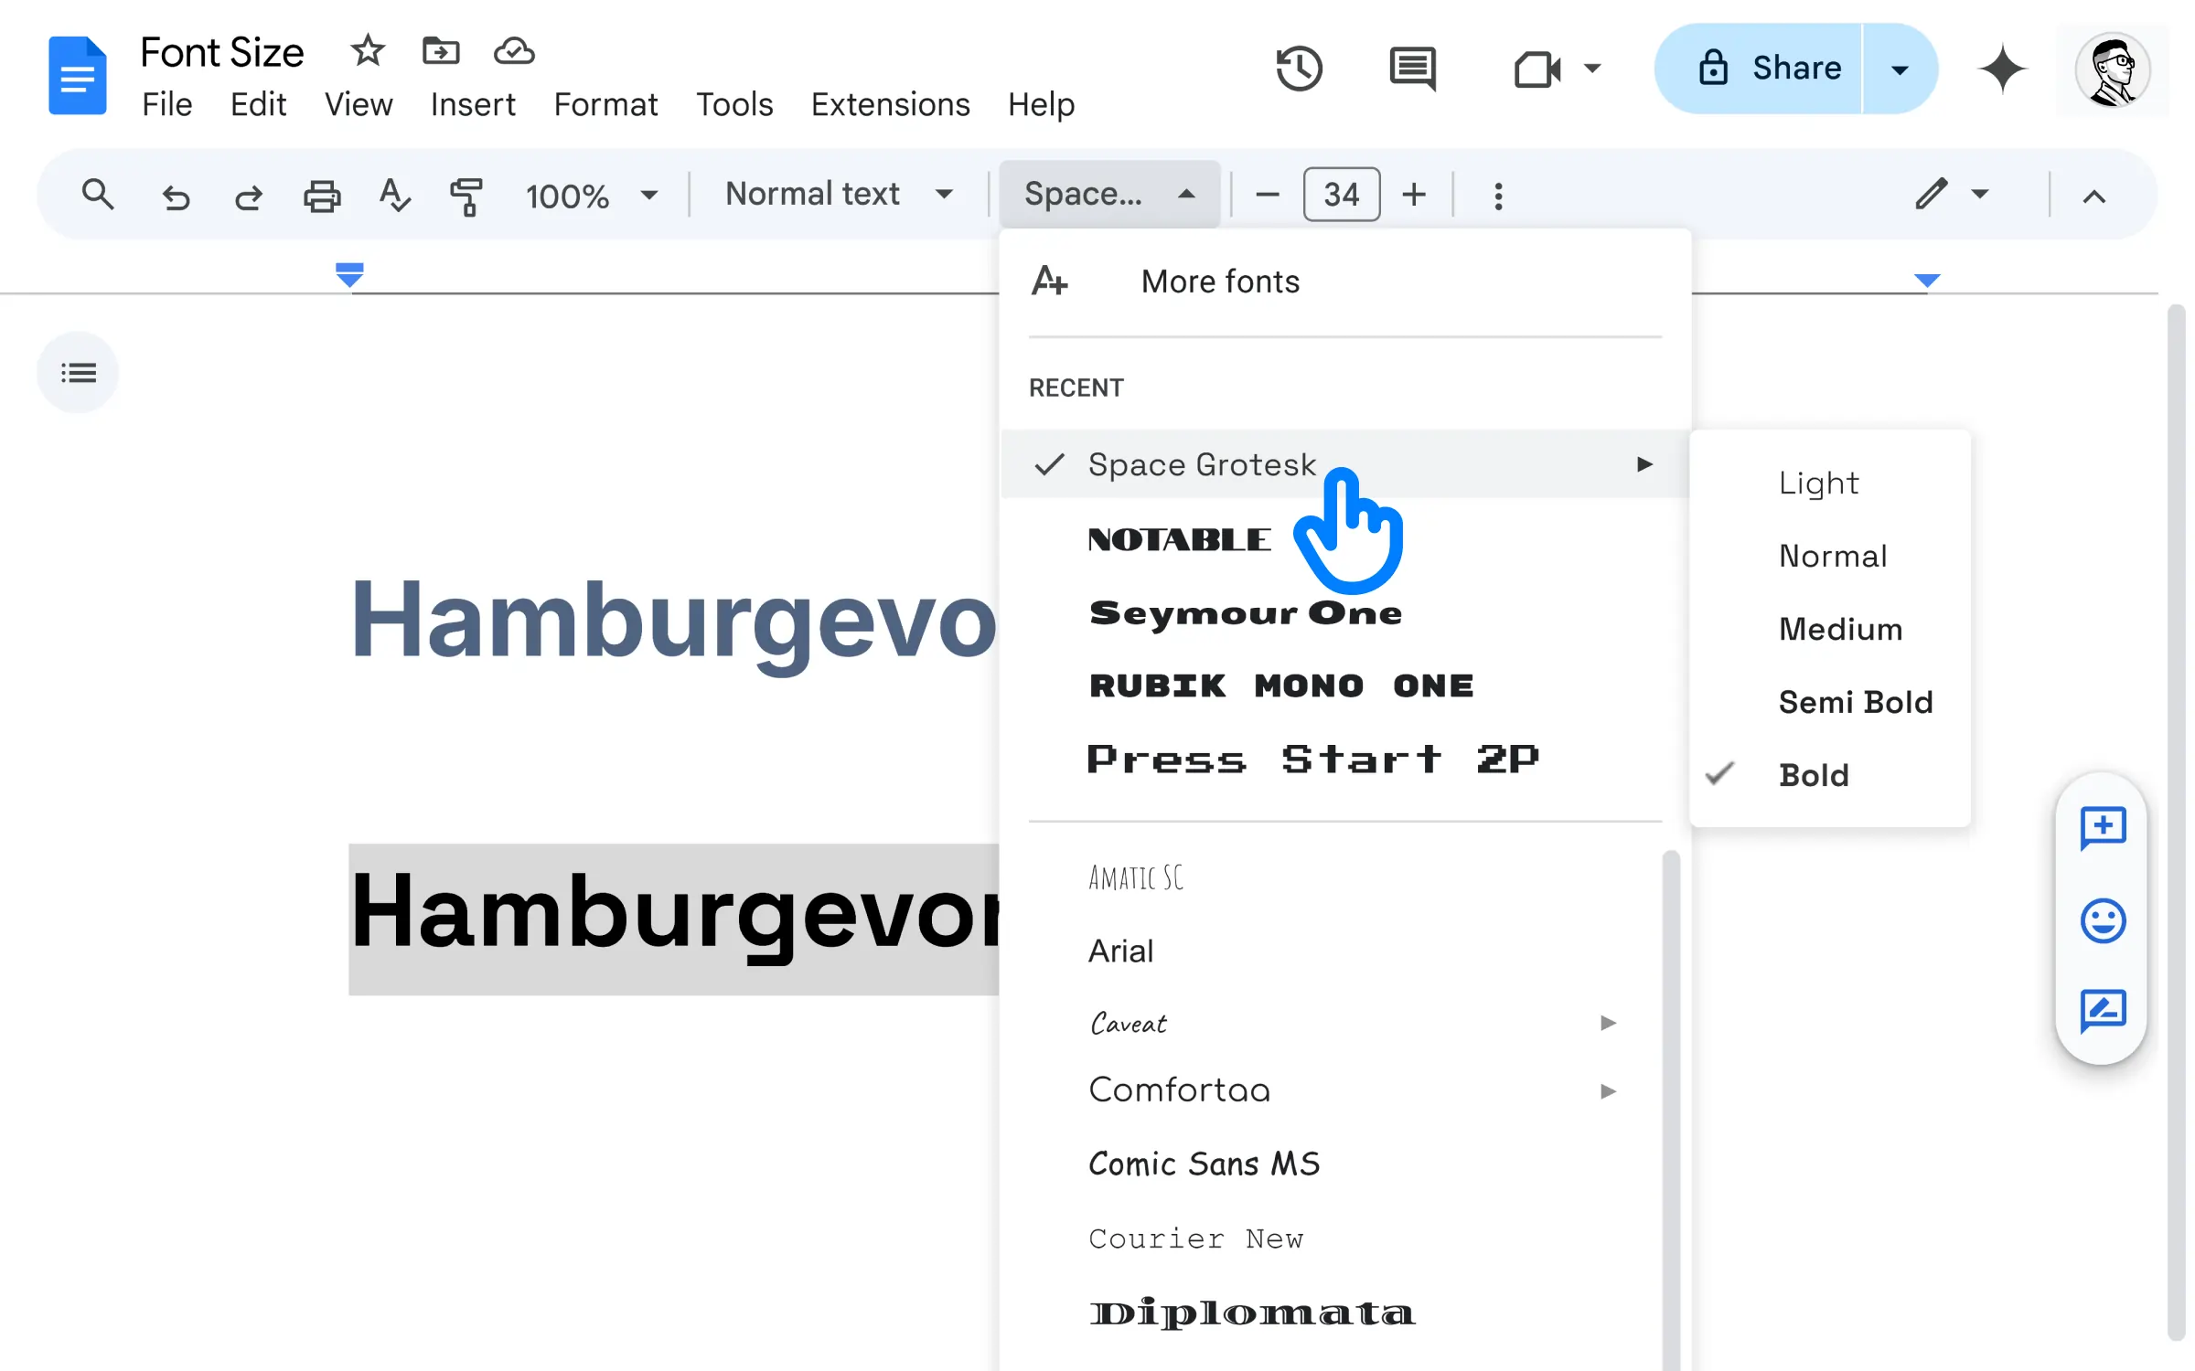Print the document
This screenshot has width=2195, height=1371.
(x=322, y=196)
